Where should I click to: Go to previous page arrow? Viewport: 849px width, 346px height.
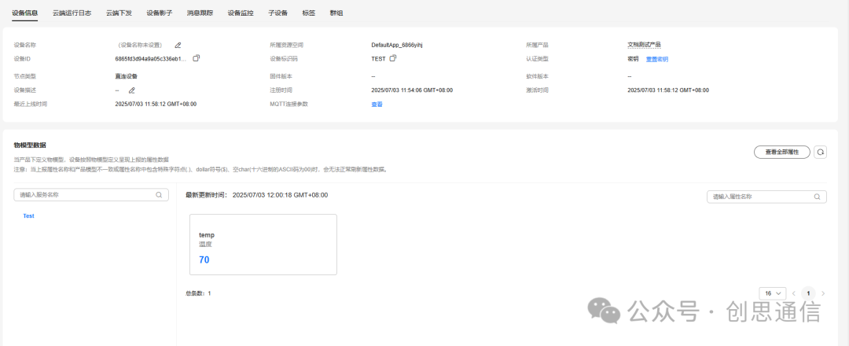(794, 293)
